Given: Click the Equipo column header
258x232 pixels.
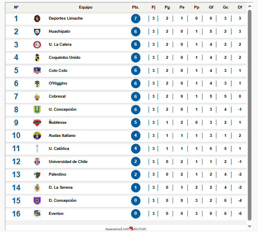Looking at the screenshot, I should click(86, 7).
